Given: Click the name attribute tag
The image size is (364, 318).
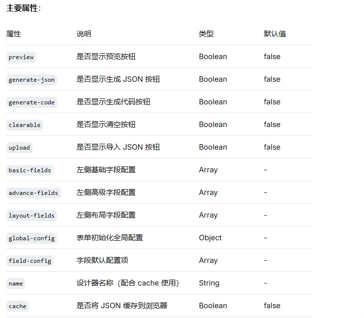Looking at the screenshot, I should coord(16,284).
